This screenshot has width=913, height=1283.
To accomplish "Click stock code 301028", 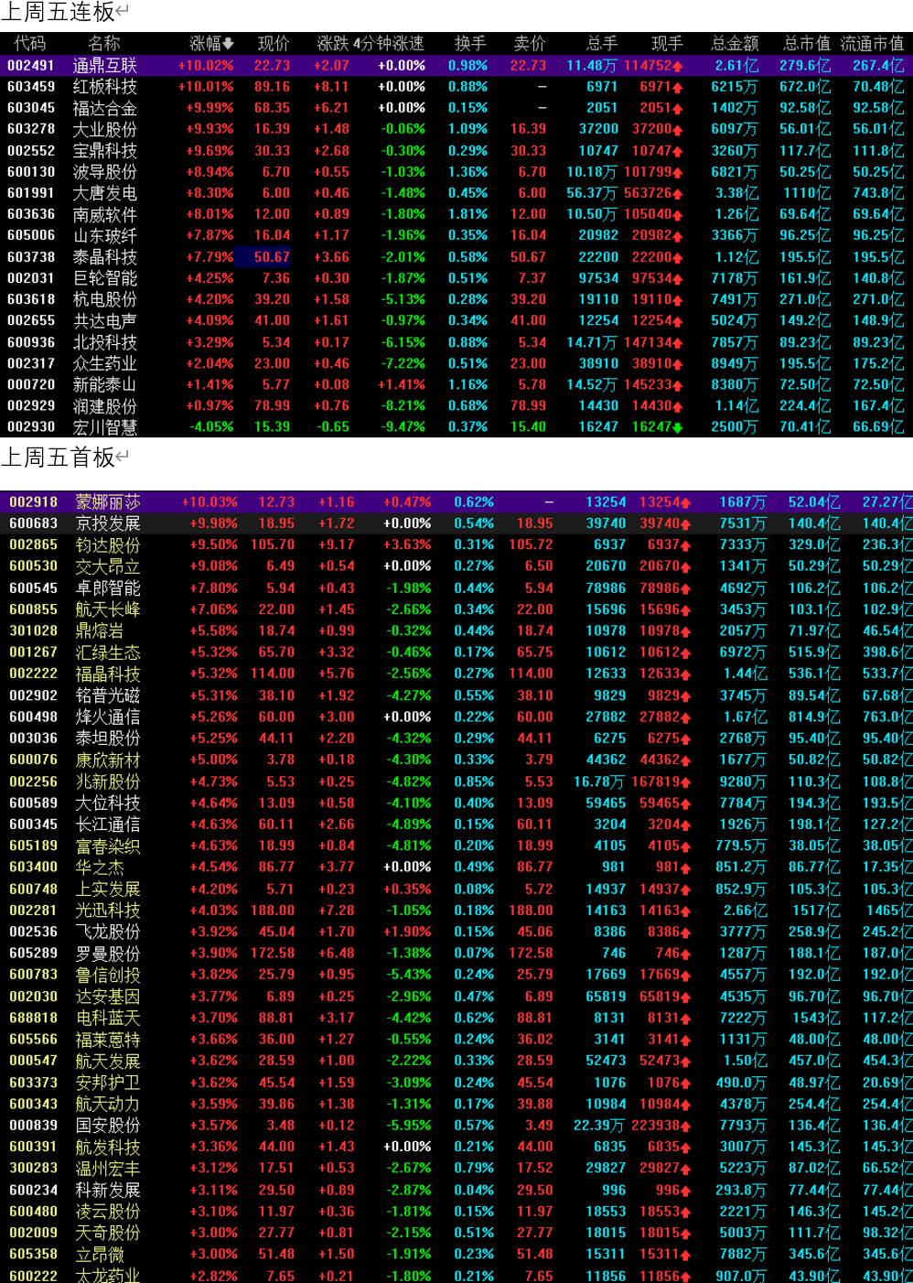I will (x=33, y=631).
